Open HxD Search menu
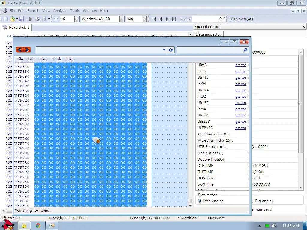Screen dimensions: 307x230 [x=33, y=11]
